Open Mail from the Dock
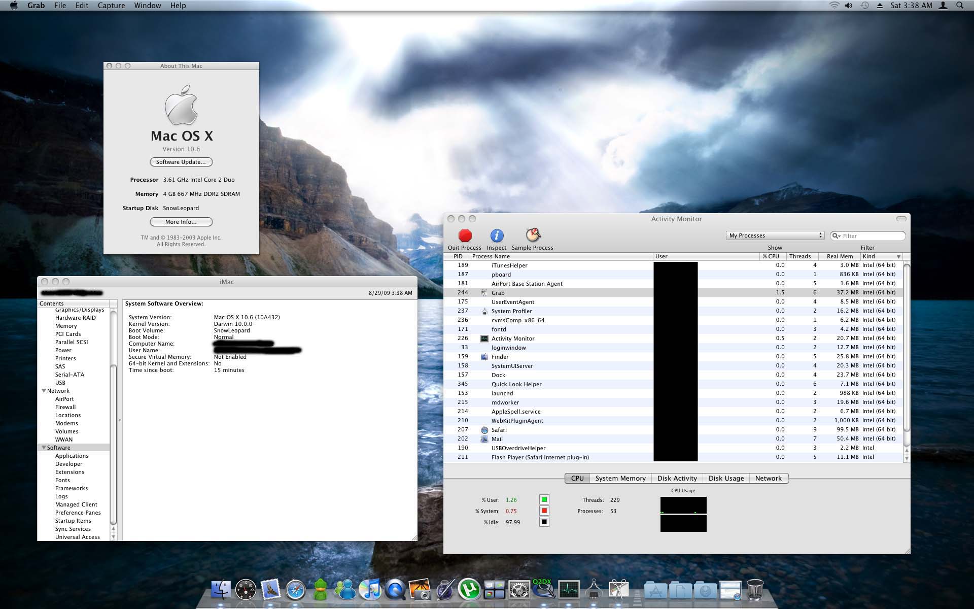This screenshot has height=609, width=974. point(271,590)
